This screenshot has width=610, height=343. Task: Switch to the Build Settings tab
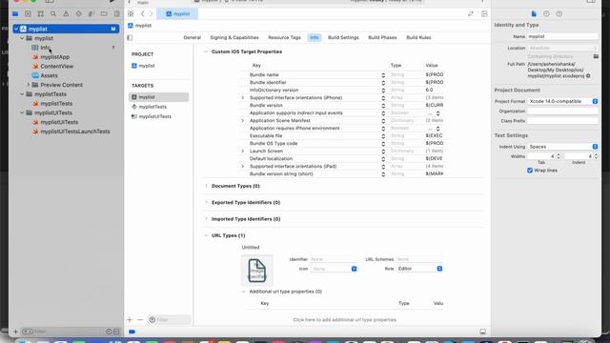point(343,38)
